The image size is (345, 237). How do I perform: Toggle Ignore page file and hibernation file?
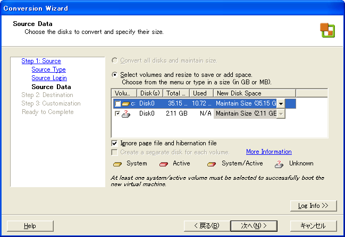click(x=115, y=143)
